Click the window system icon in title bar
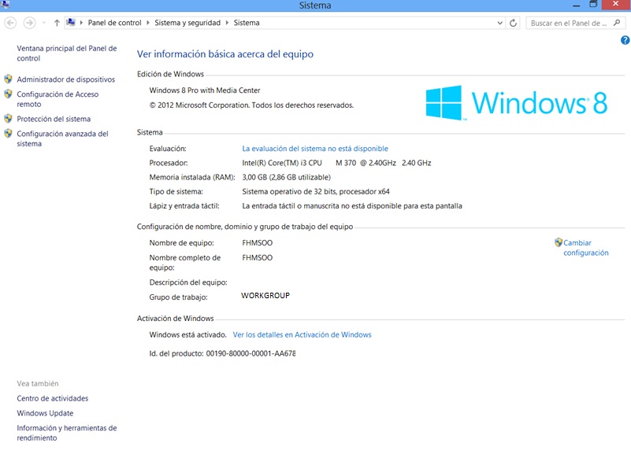 pos(6,5)
